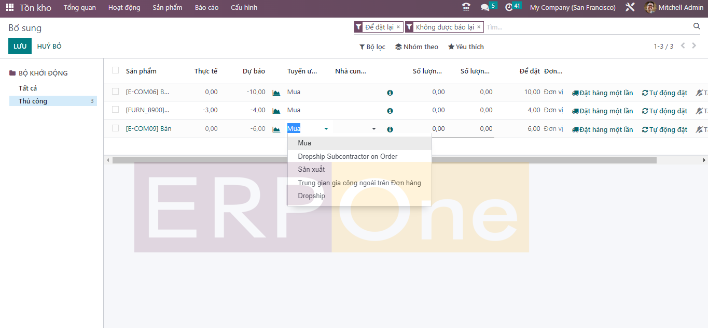The image size is (708, 328).
Task: Select the FURN_8900 row checkbox
Action: click(x=115, y=110)
